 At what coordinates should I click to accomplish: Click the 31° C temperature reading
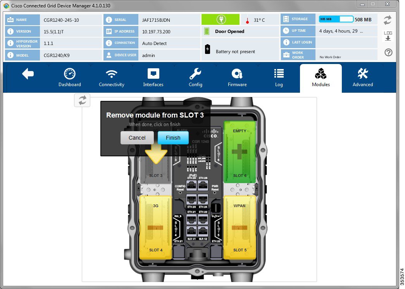point(259,20)
